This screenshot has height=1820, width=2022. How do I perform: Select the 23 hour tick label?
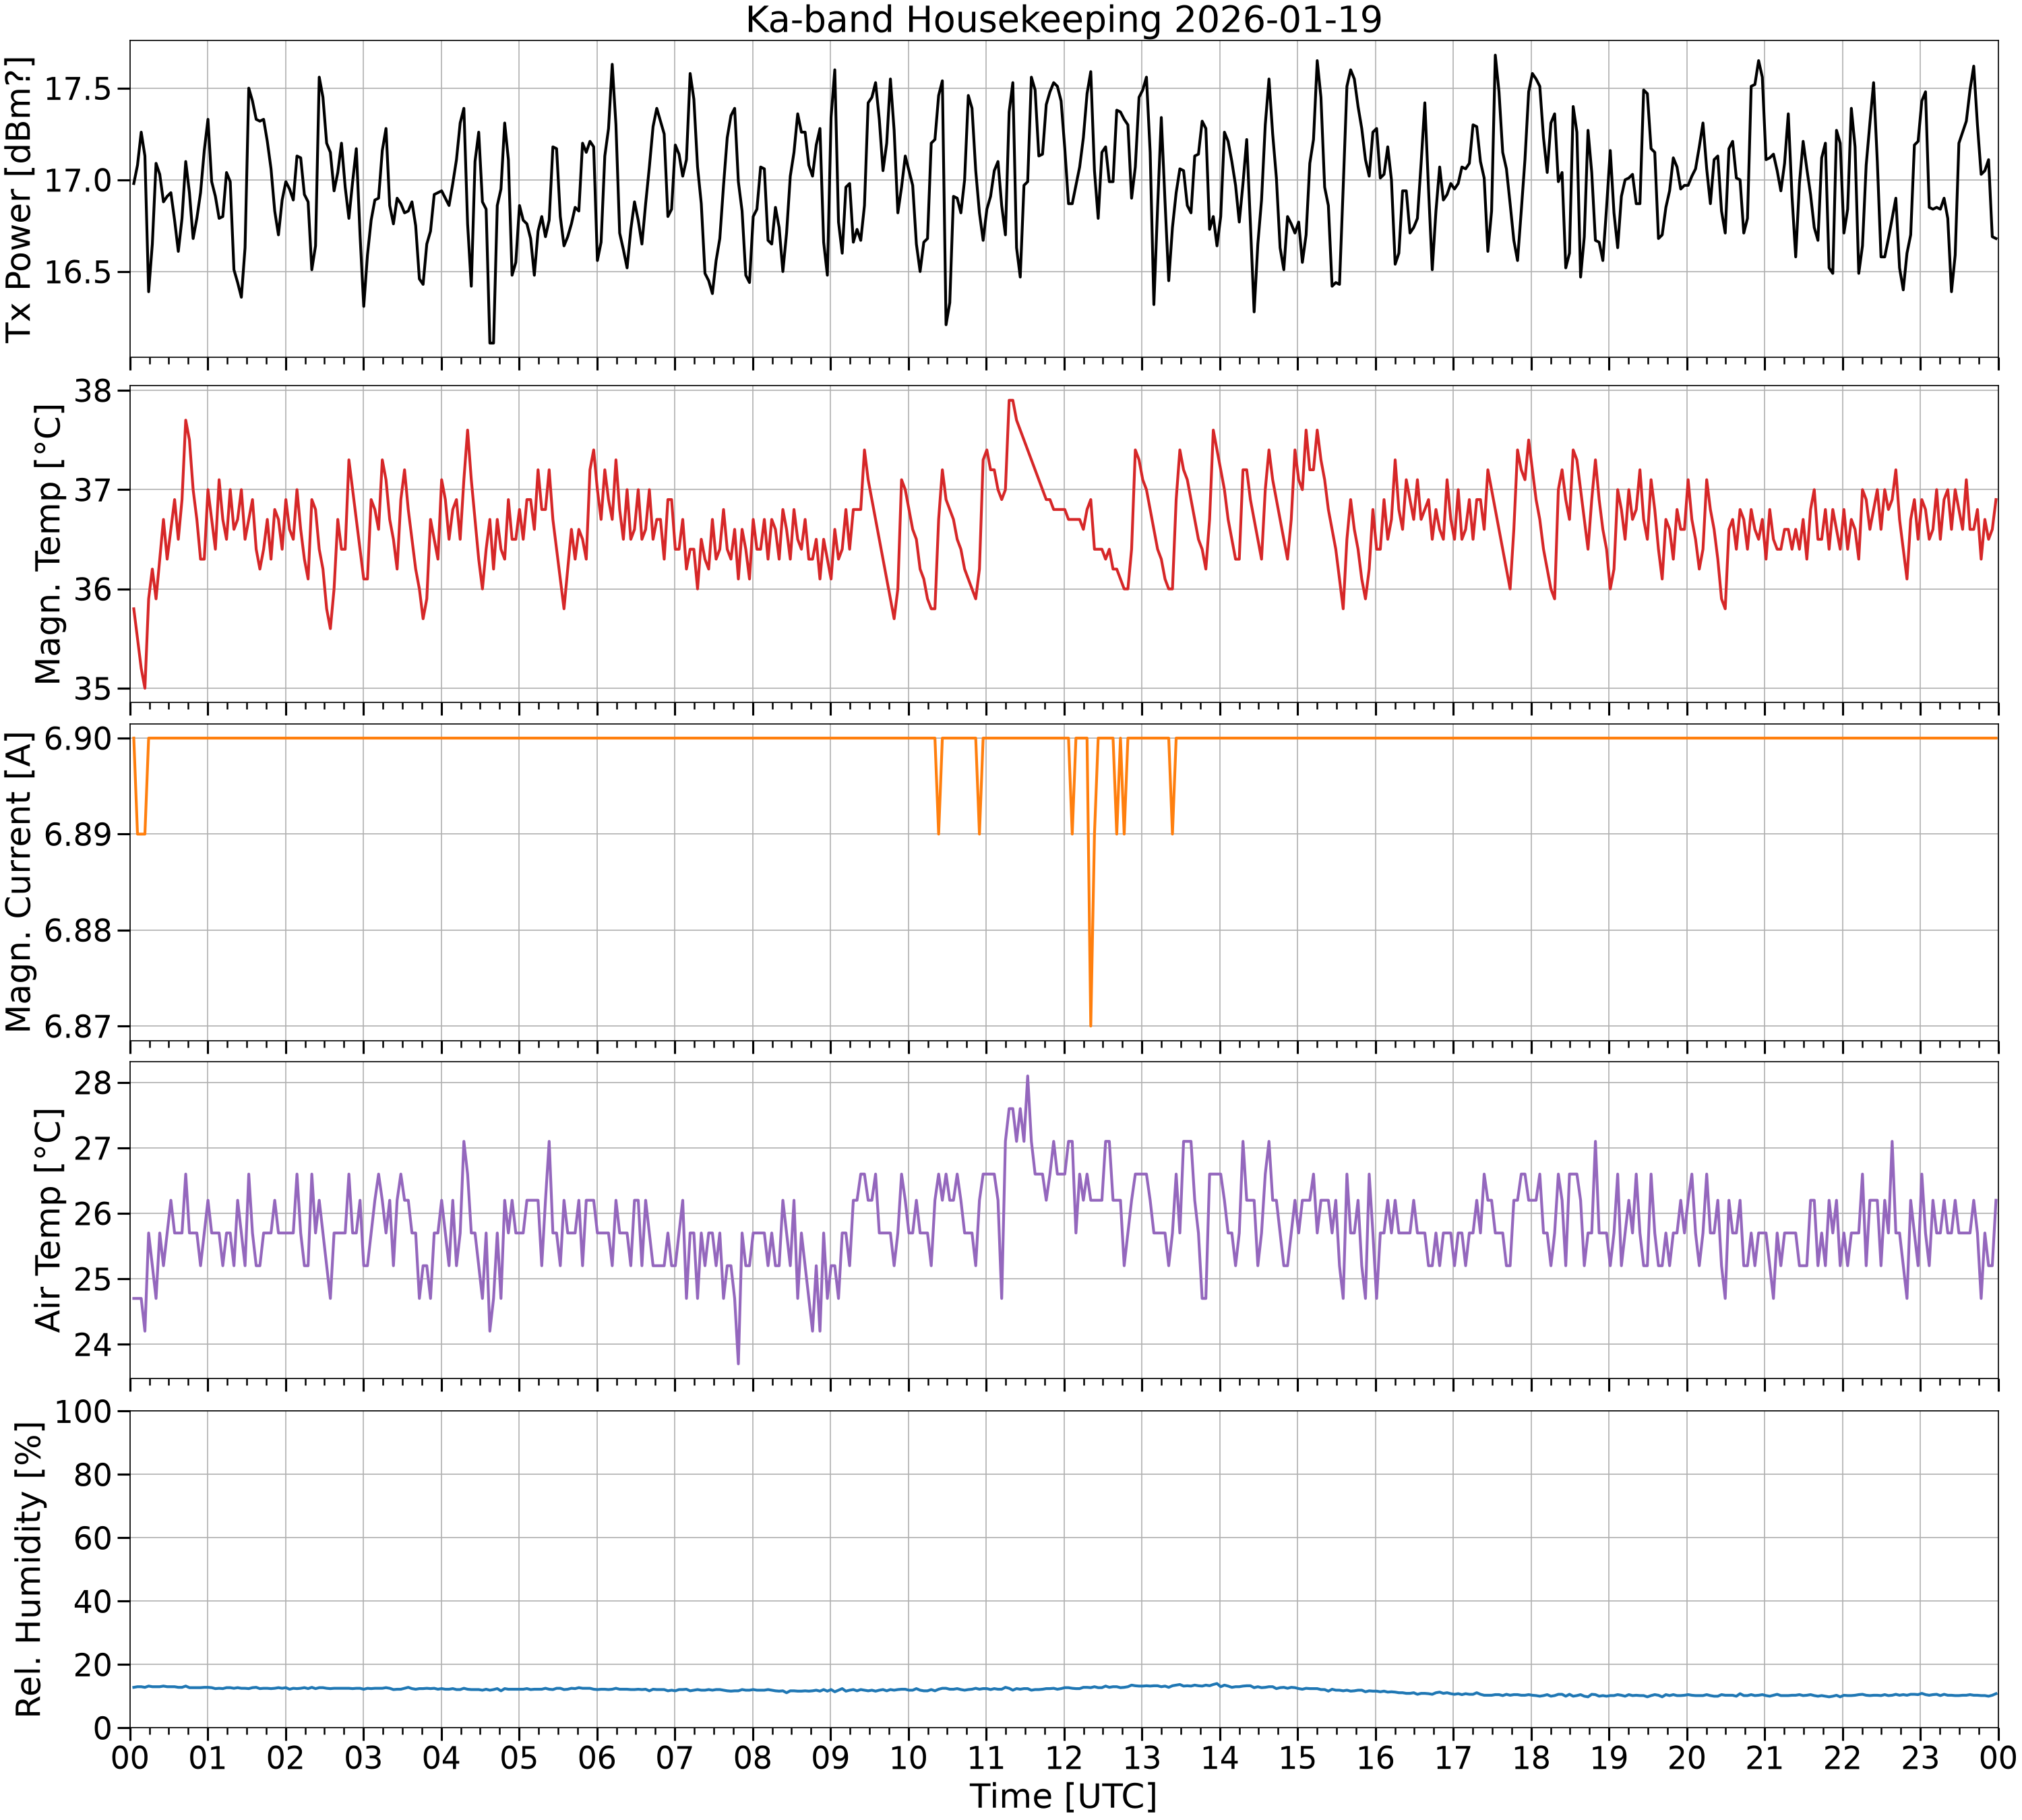coord(1920,1757)
